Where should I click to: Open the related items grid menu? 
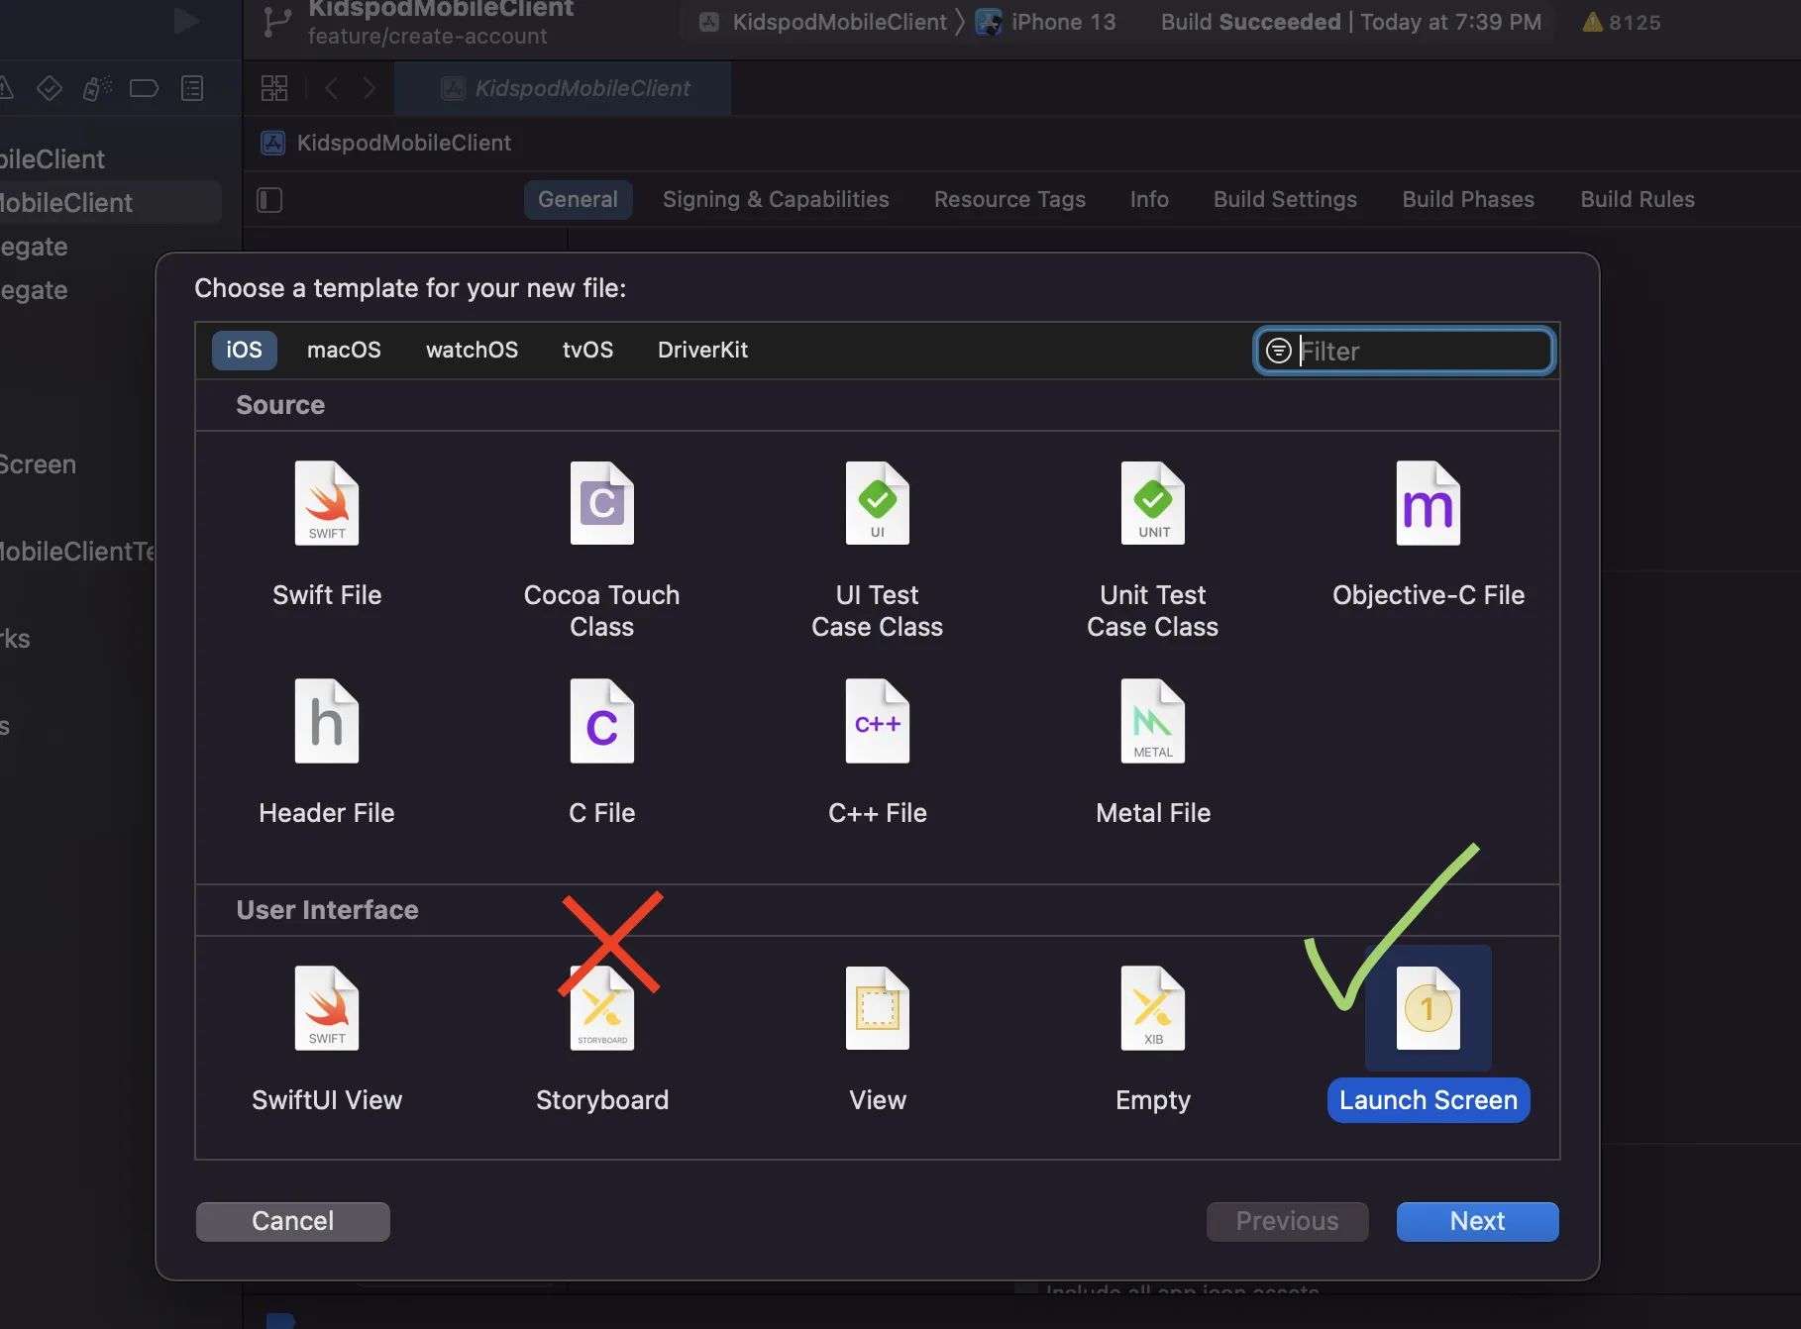274,88
